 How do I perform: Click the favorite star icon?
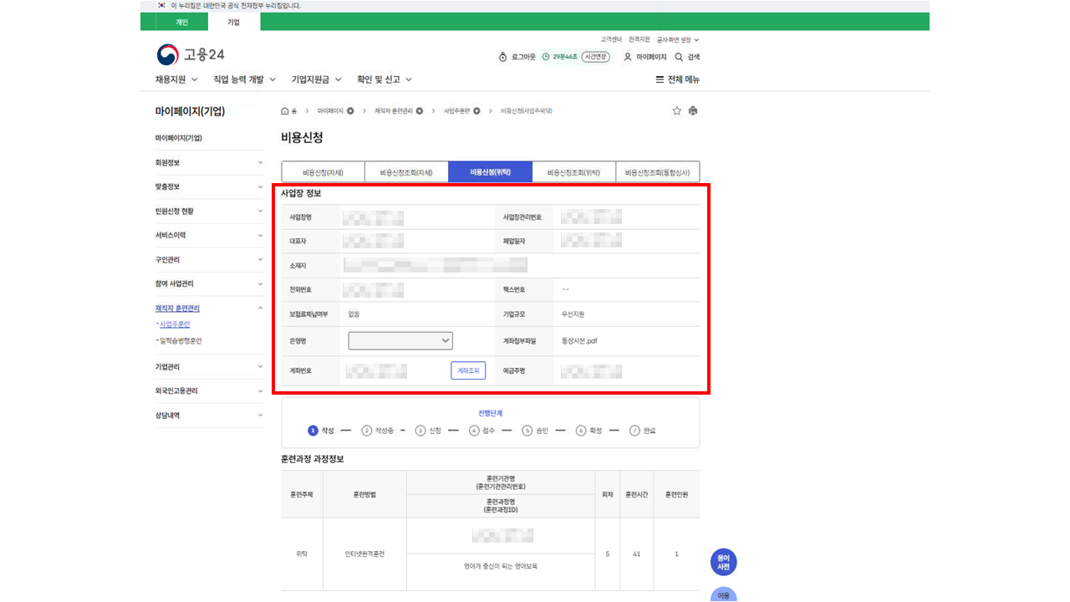677,111
